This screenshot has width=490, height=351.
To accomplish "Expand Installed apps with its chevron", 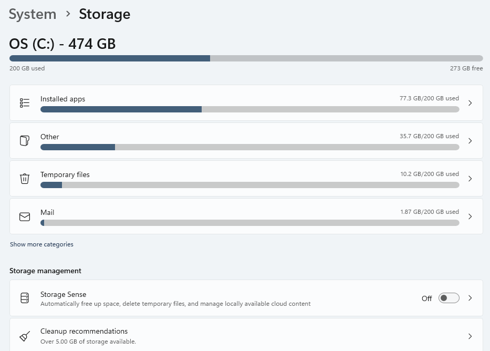I will point(470,103).
